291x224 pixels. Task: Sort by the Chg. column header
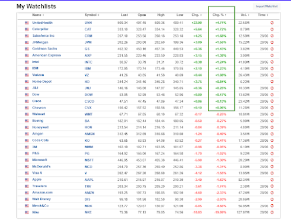click(196, 15)
